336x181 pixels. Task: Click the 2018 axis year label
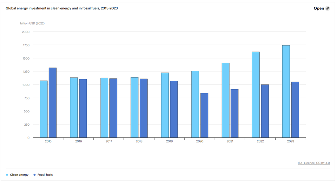139,141
